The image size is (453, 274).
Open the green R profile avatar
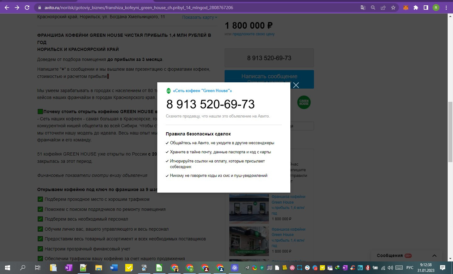(x=436, y=8)
